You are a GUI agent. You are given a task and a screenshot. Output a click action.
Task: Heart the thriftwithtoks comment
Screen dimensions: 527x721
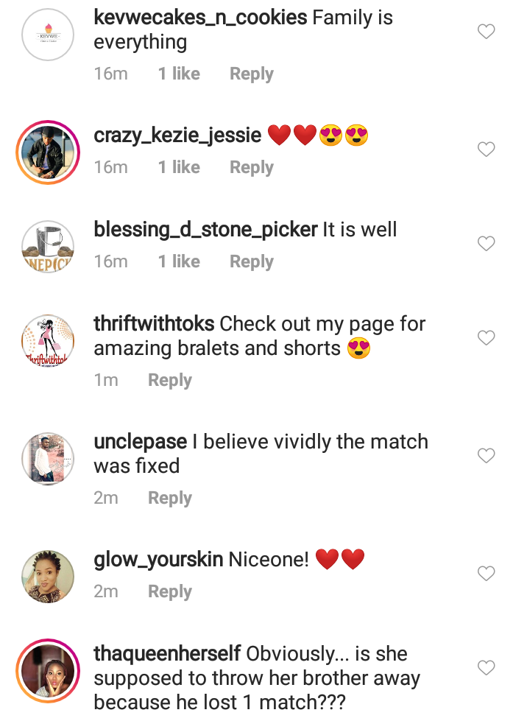(486, 338)
